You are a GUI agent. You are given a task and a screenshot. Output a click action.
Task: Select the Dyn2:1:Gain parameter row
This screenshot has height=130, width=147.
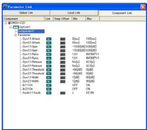[30, 51]
